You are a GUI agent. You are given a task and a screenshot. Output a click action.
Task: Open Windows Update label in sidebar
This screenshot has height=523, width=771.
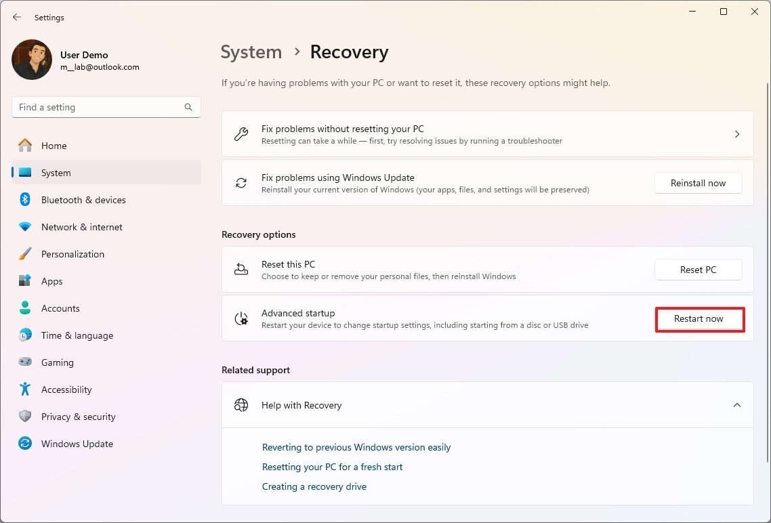77,443
